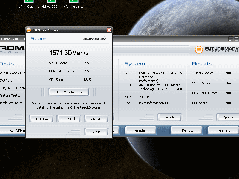239x179 pixels.
Task: Click Microsoft Windows XP OS text
Action: (154, 103)
